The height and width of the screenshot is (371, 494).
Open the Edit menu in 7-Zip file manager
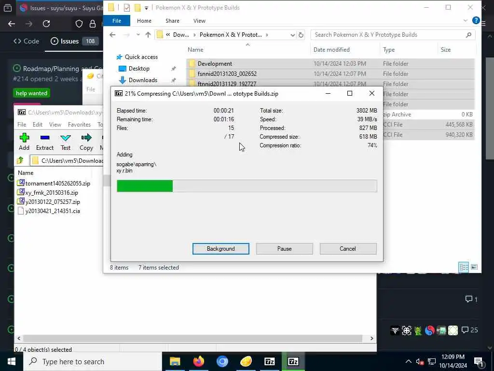38,125
